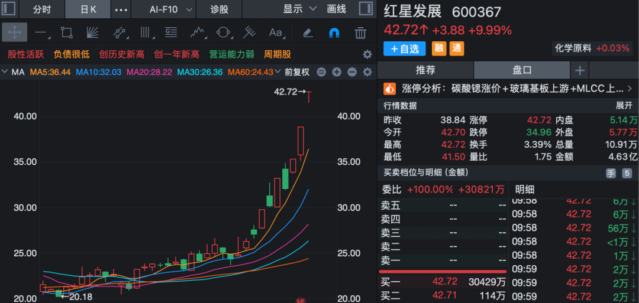Click the 买二 42.71 bid row
This screenshot has height=303, width=639.
443,295
